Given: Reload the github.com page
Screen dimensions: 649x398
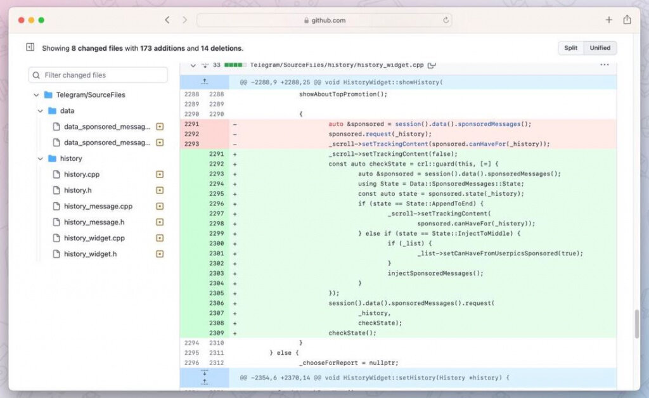Looking at the screenshot, I should pos(446,20).
